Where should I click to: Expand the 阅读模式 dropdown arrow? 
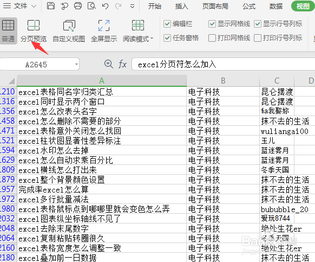152,39
